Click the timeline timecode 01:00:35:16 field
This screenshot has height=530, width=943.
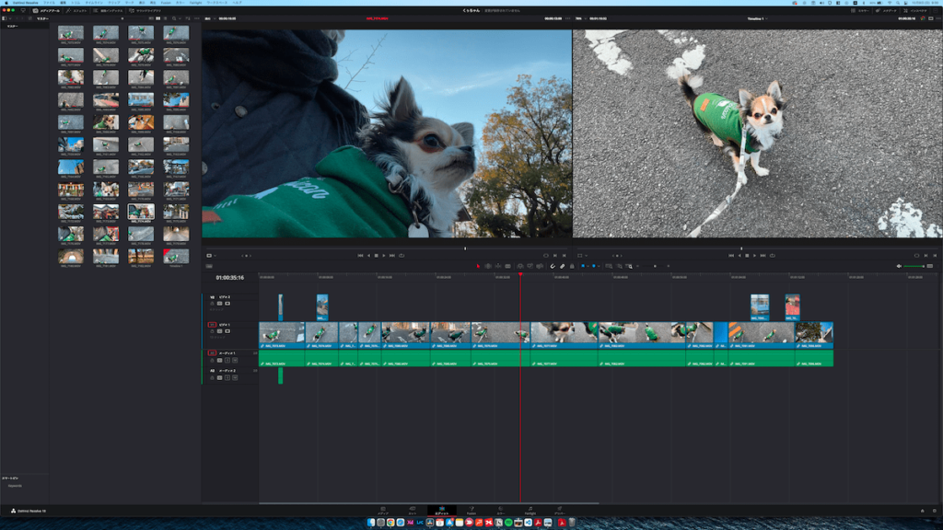pos(229,278)
